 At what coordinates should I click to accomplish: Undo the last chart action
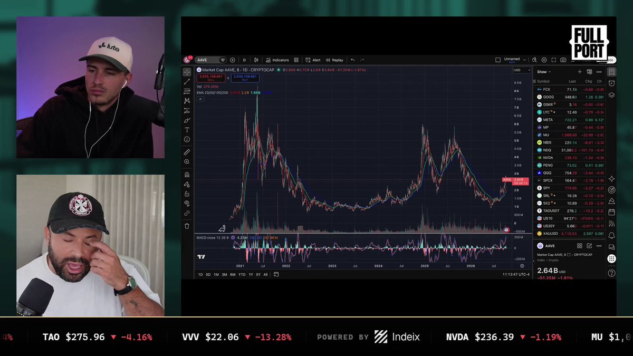353,60
